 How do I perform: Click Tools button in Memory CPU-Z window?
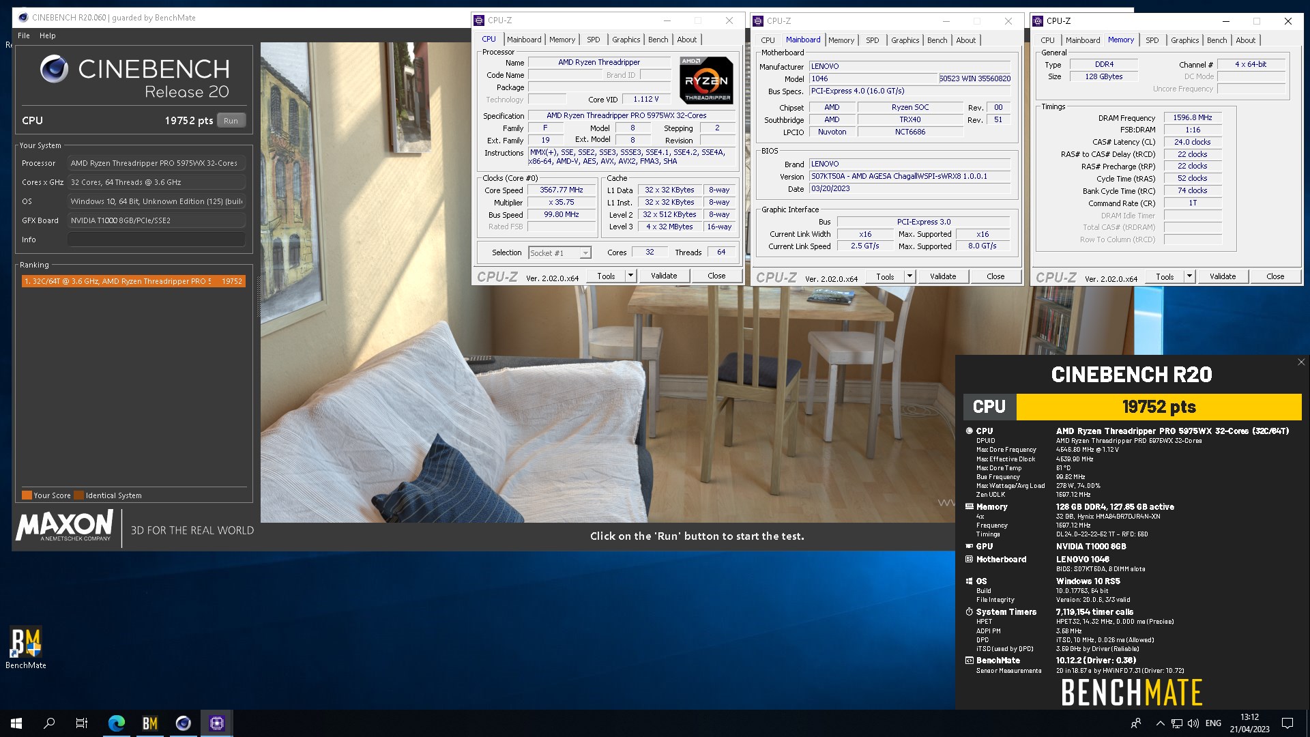tap(1165, 276)
